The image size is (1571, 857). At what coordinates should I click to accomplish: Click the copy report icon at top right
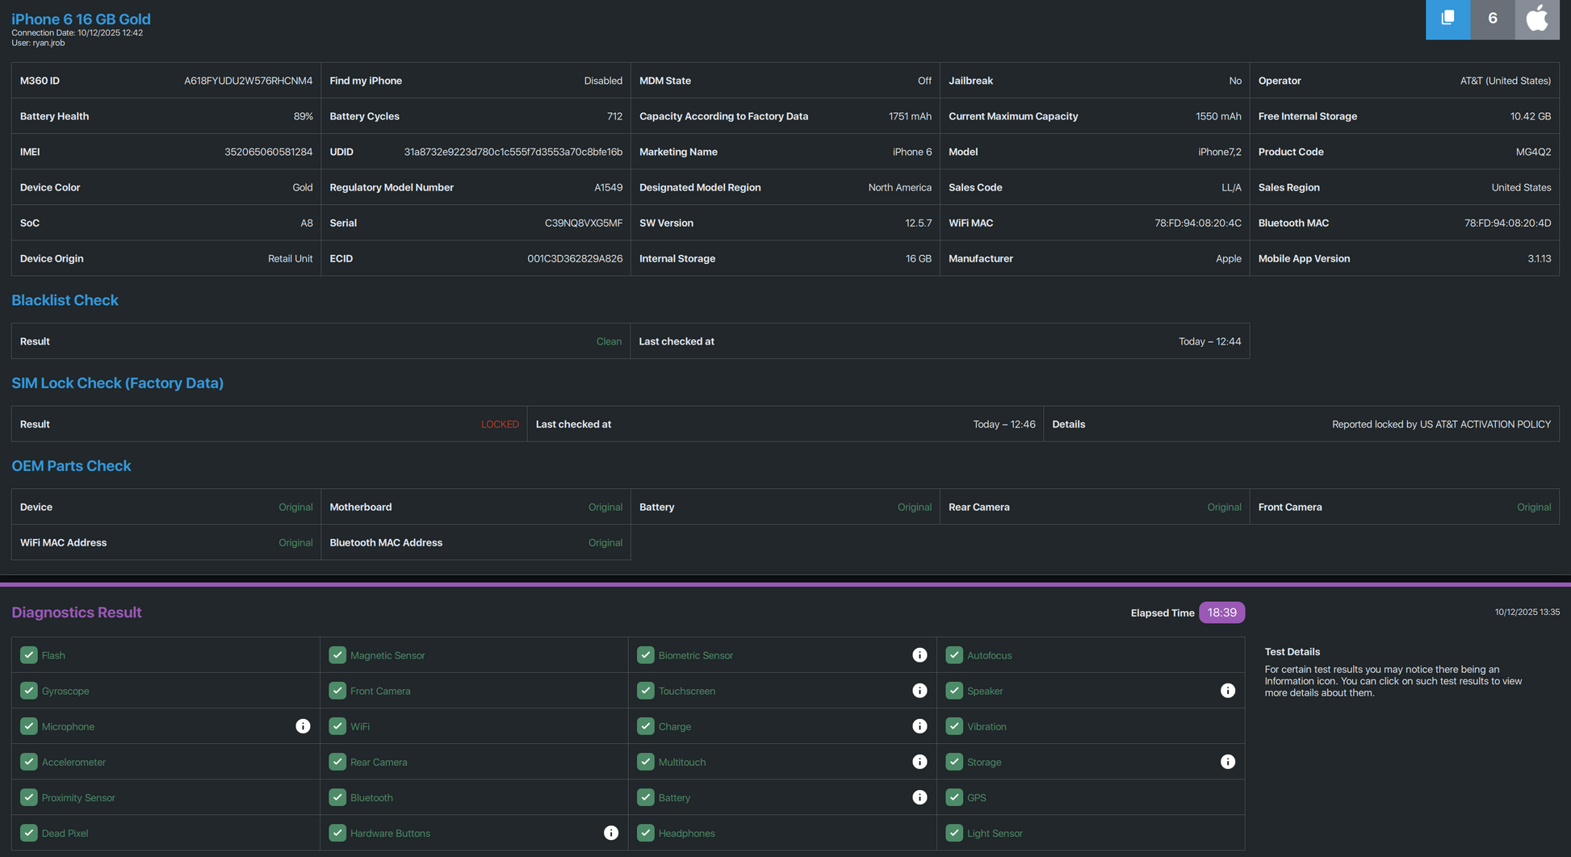pyautogui.click(x=1447, y=19)
